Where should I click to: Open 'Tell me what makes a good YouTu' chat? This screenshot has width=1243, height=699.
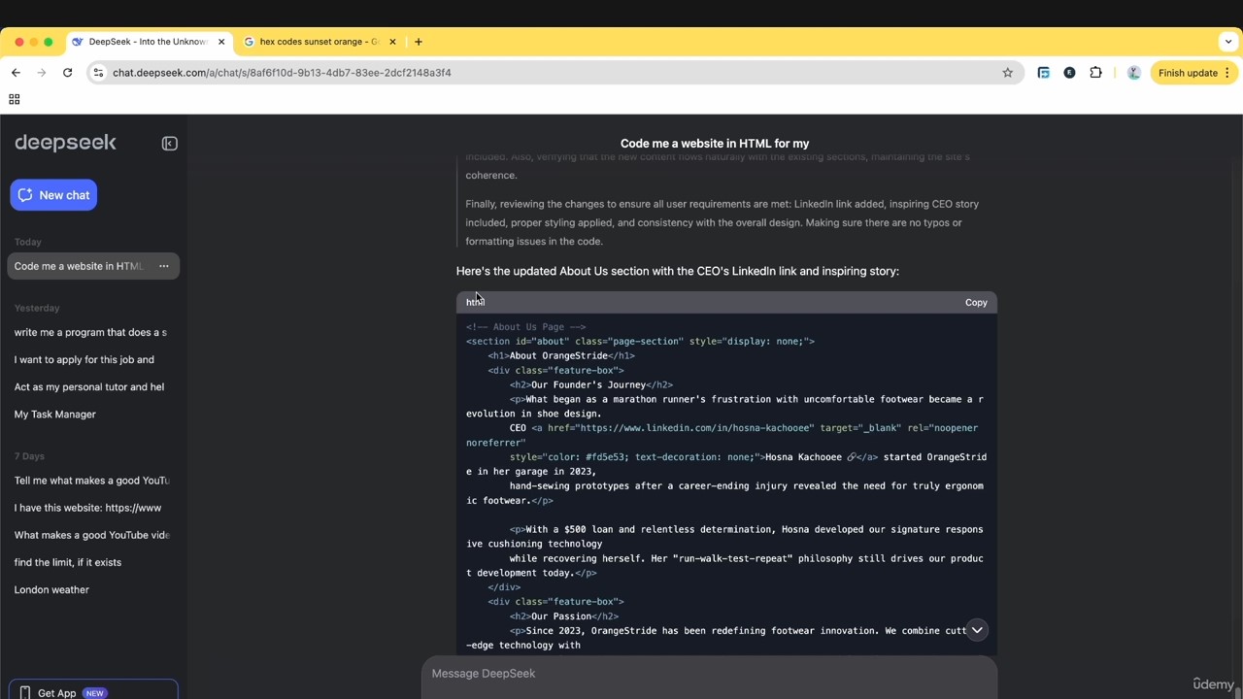[90, 481]
